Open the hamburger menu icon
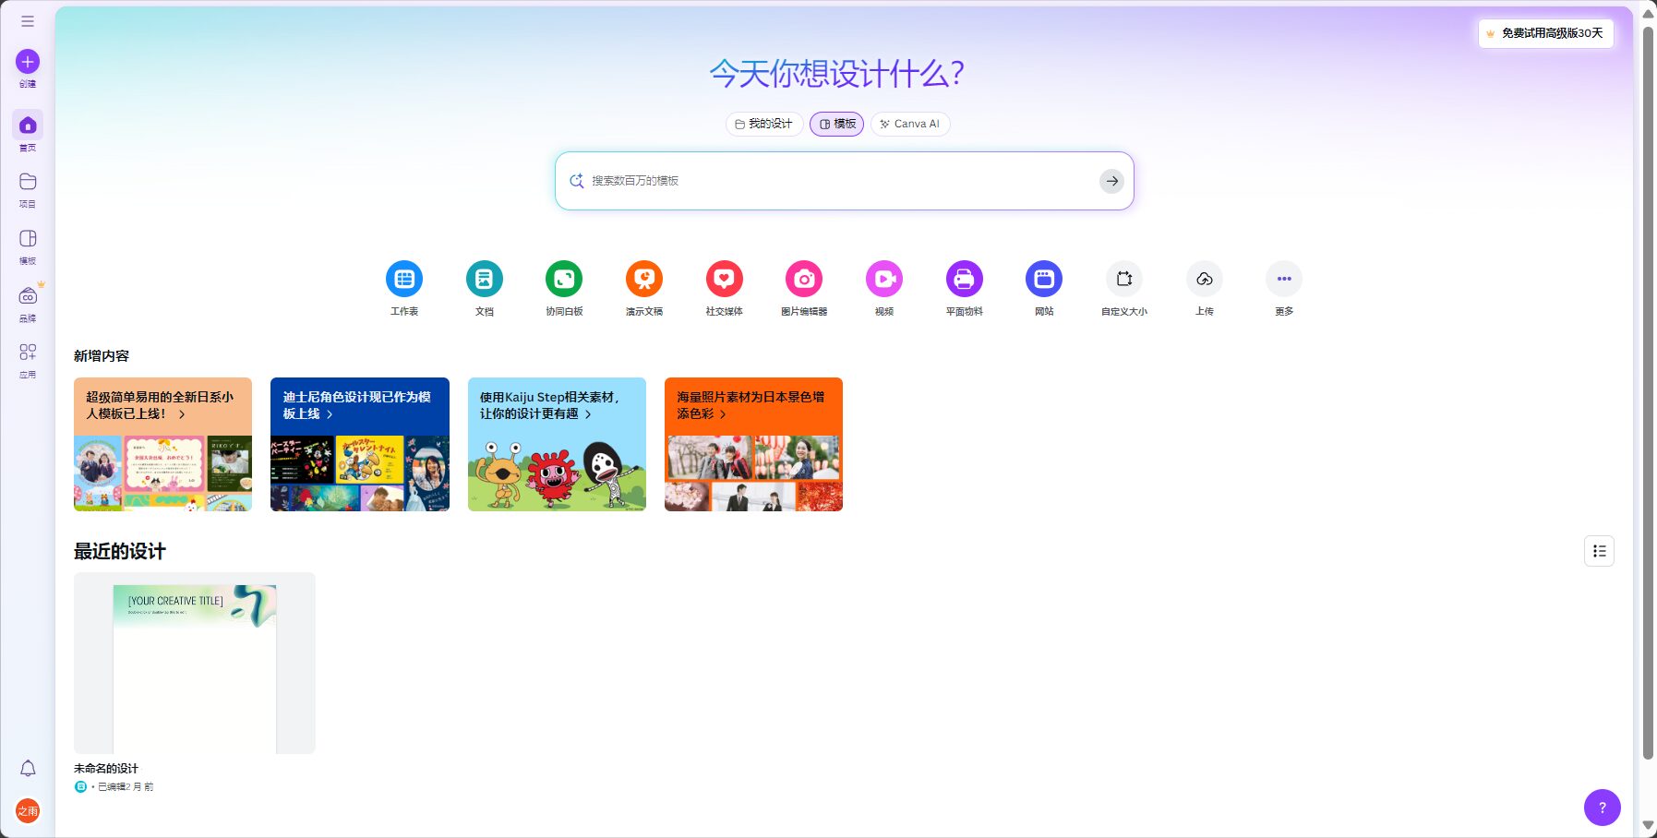The image size is (1657, 838). pyautogui.click(x=28, y=21)
